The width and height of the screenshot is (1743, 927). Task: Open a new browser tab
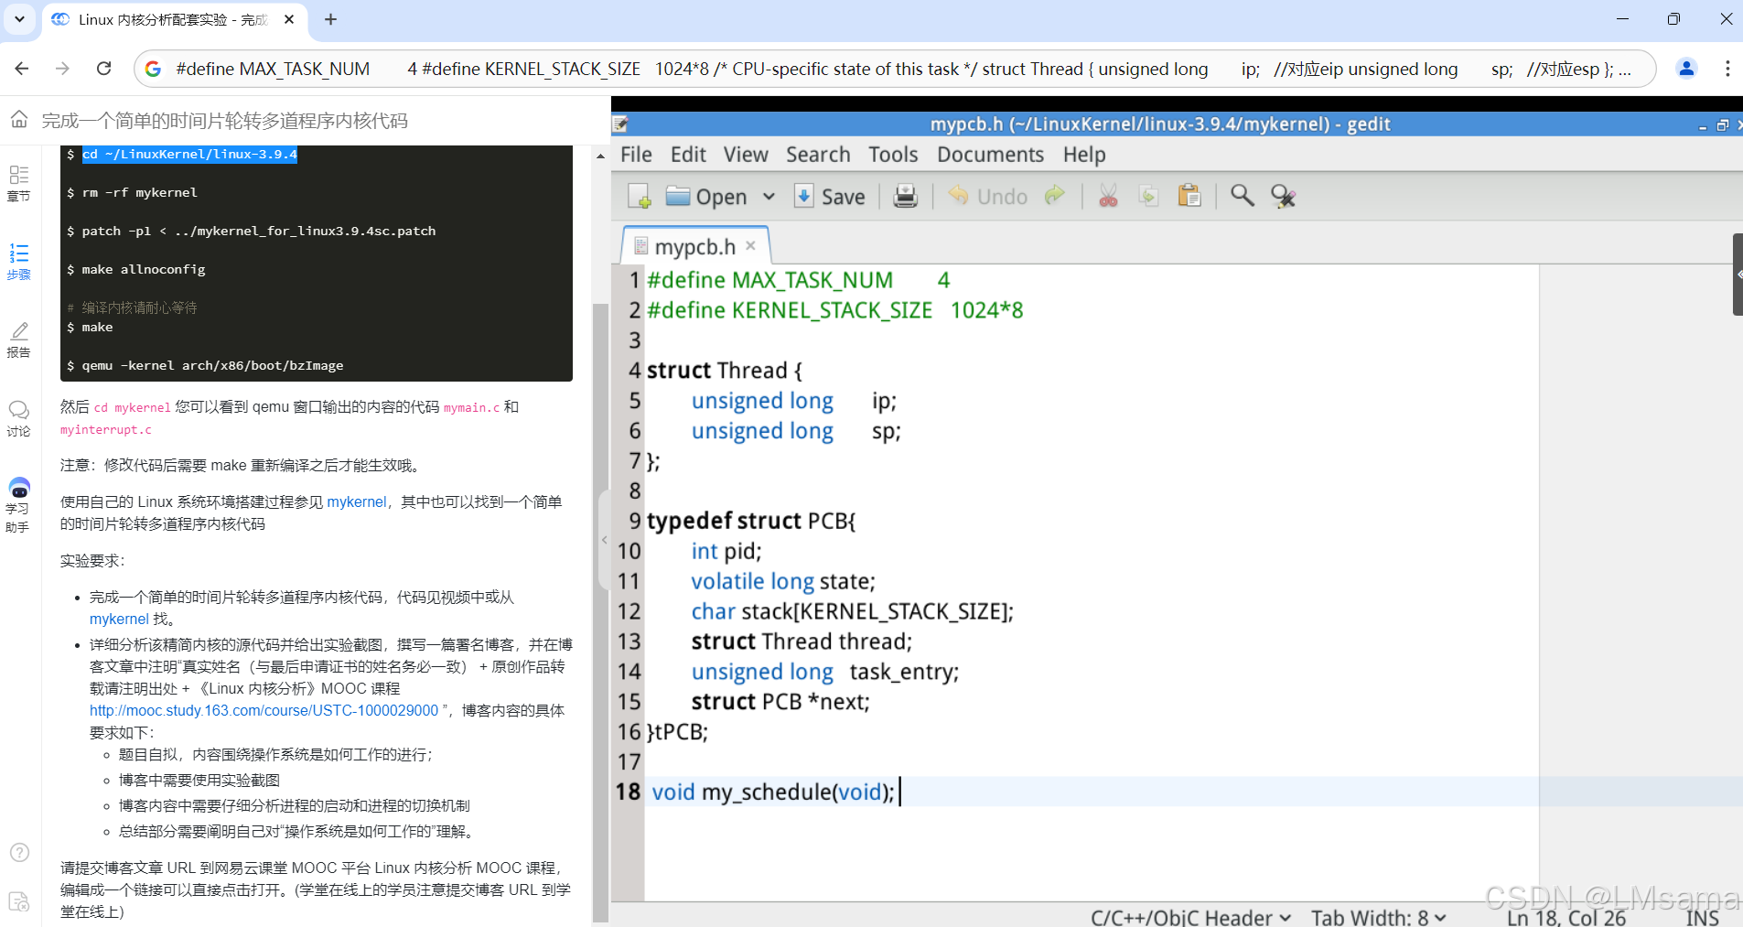(x=330, y=19)
